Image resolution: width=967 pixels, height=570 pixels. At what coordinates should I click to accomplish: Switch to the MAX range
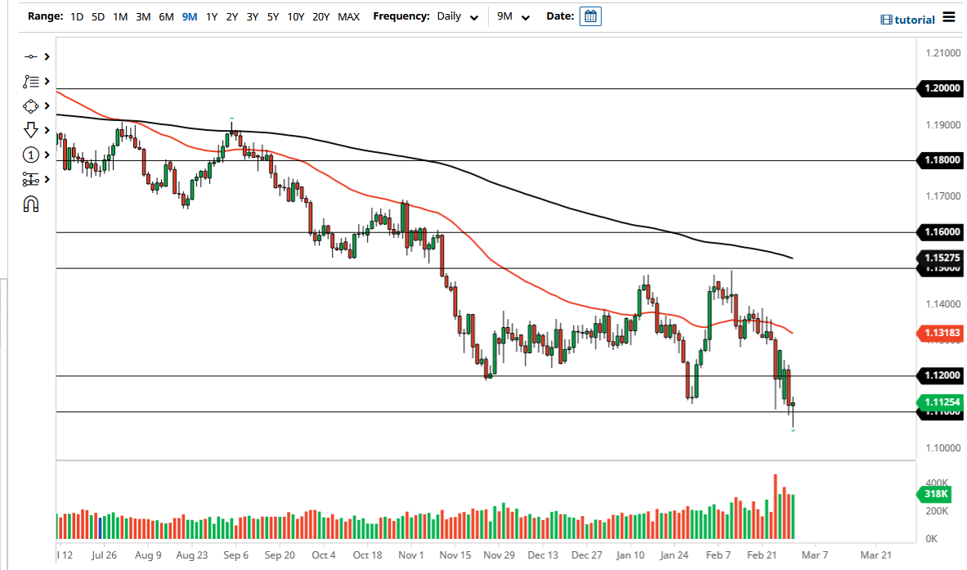[349, 16]
